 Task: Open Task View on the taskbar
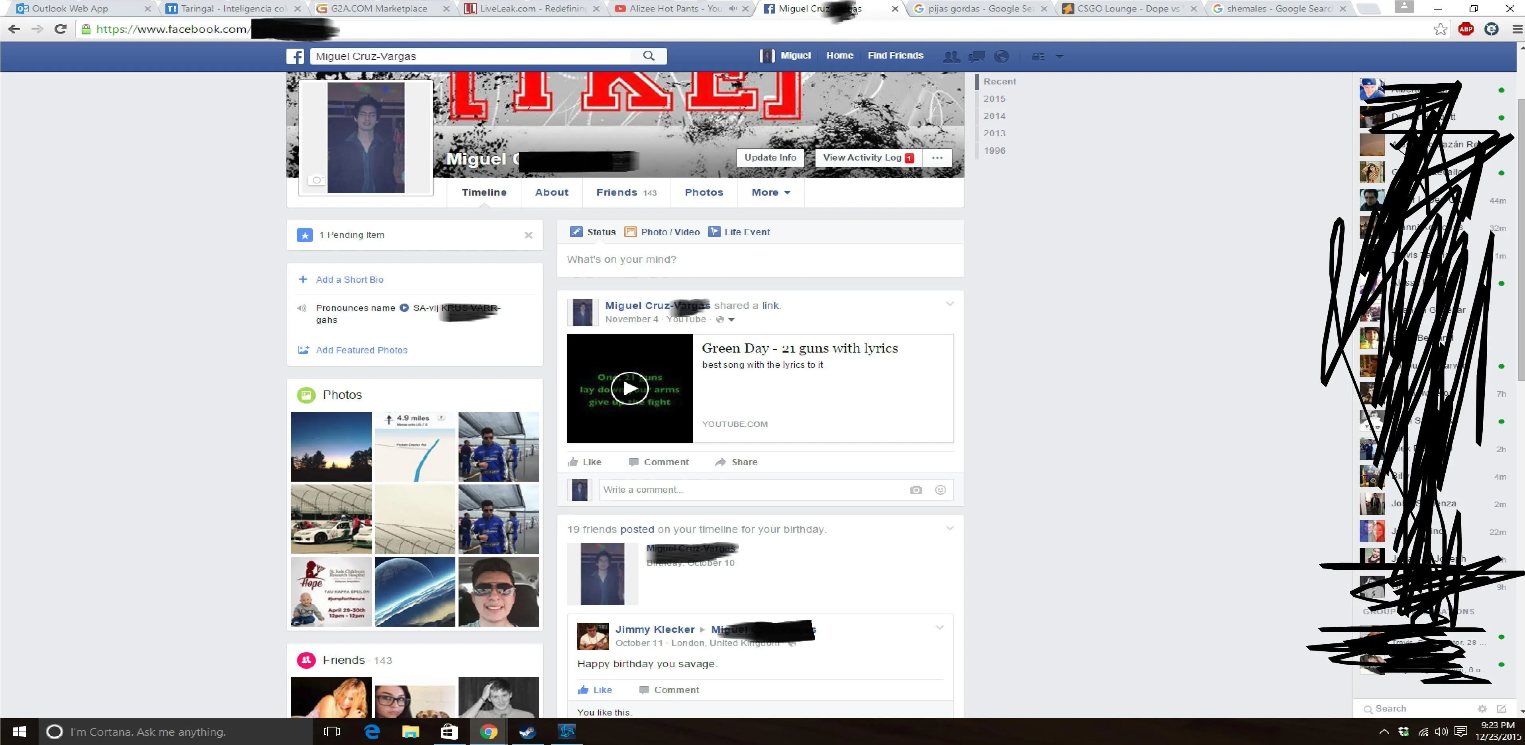331,731
